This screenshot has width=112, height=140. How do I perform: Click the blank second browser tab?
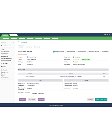[x=13, y=35]
